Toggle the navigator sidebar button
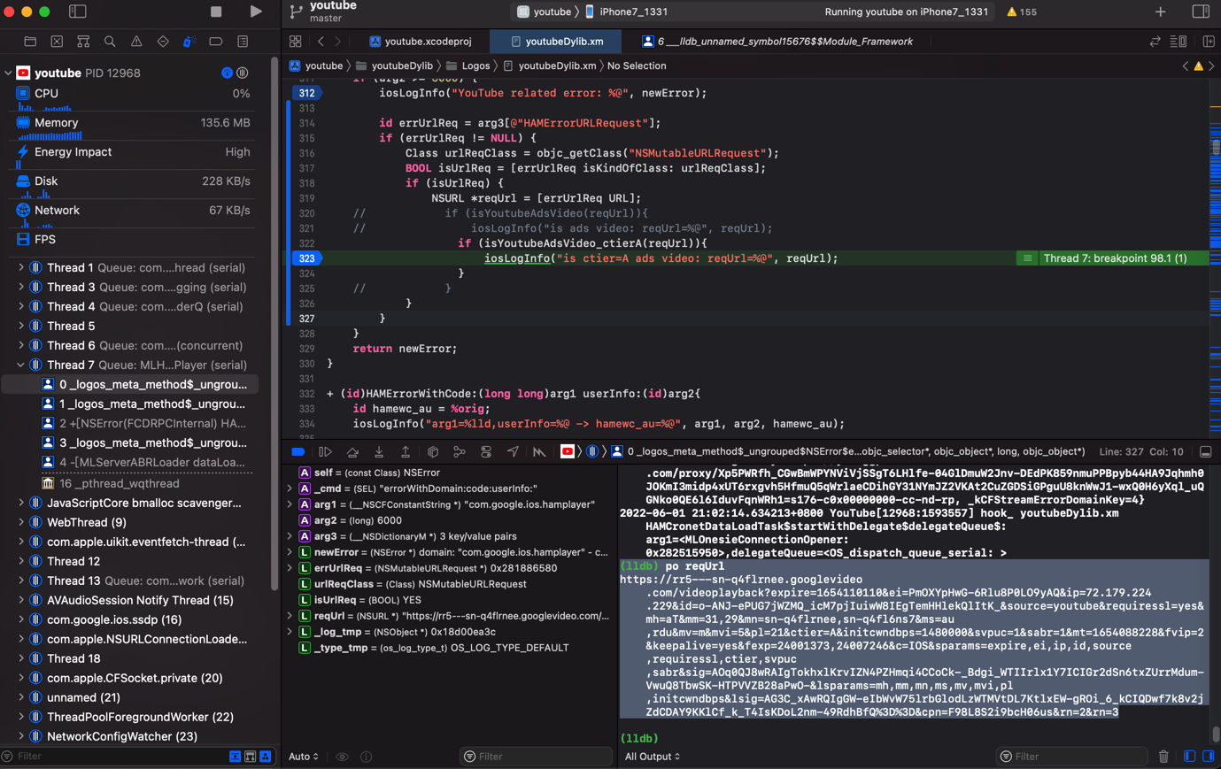1221x769 pixels. pyautogui.click(x=78, y=12)
